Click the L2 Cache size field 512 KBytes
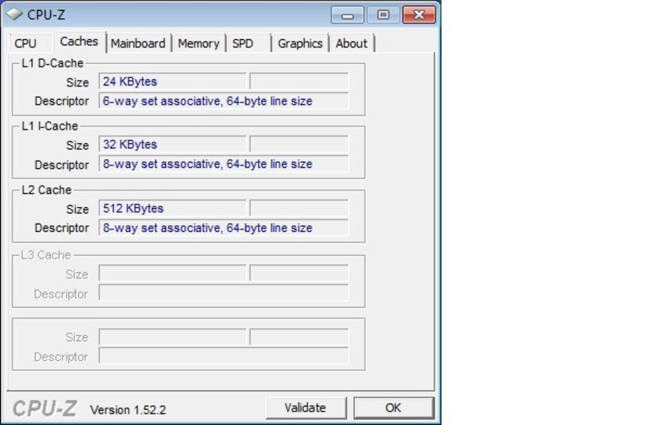This screenshot has width=666, height=425. click(x=172, y=208)
